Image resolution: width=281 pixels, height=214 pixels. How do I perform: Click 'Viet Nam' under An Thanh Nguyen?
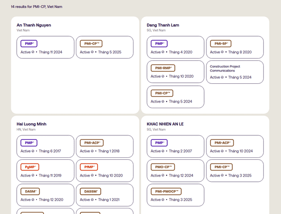click(23, 30)
